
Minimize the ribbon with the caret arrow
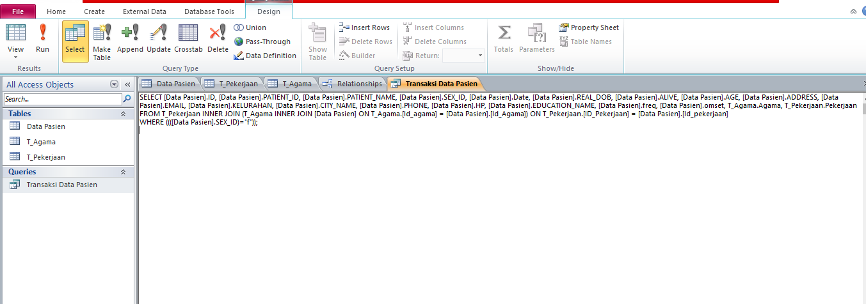coord(853,11)
